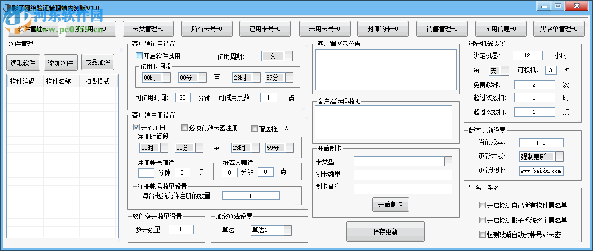Click the 软件编码 column header
The image size is (593, 251).
tap(25, 81)
